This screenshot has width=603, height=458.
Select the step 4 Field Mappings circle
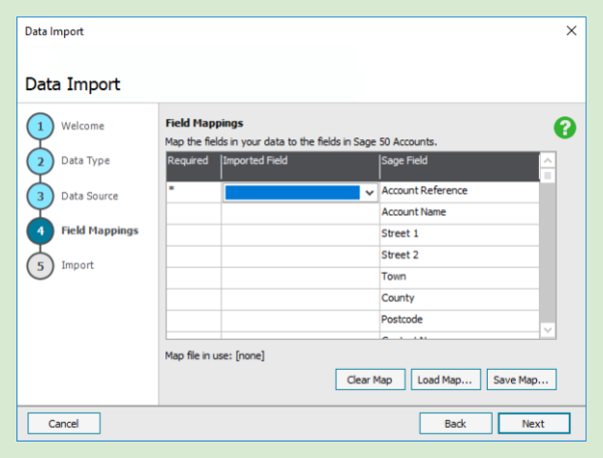click(x=40, y=231)
